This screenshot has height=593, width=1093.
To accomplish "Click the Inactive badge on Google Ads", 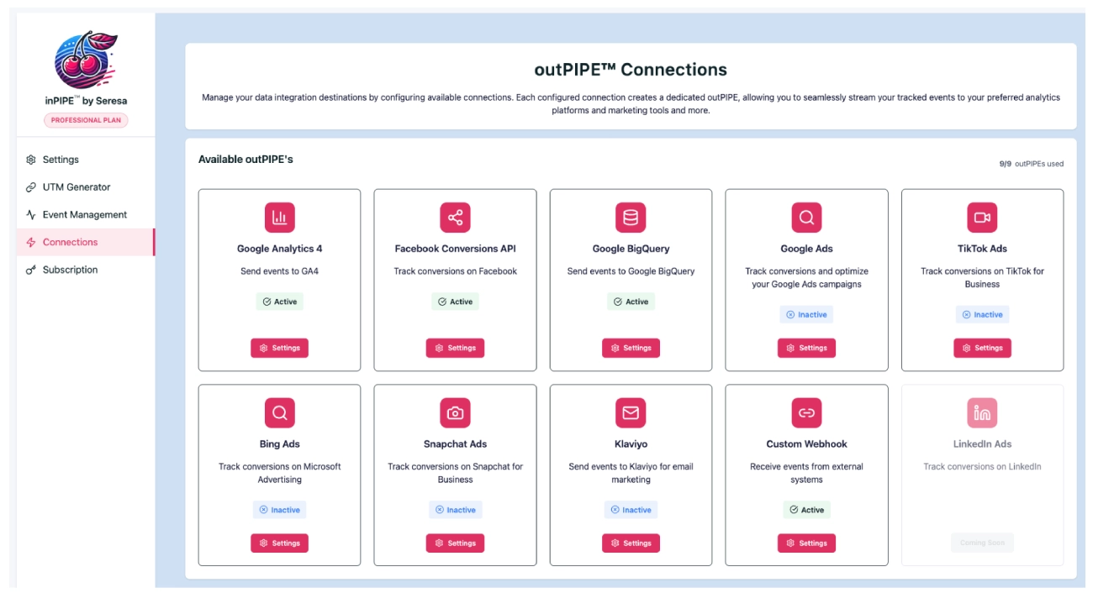I will (806, 315).
